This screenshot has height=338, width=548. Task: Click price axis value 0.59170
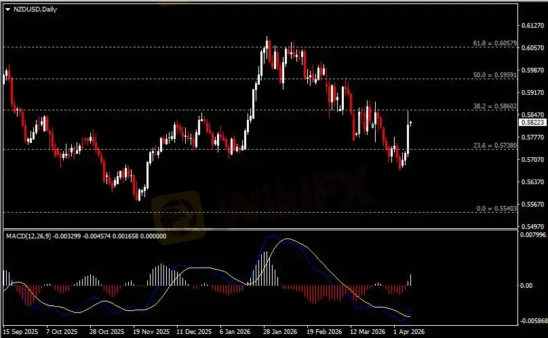tap(532, 93)
